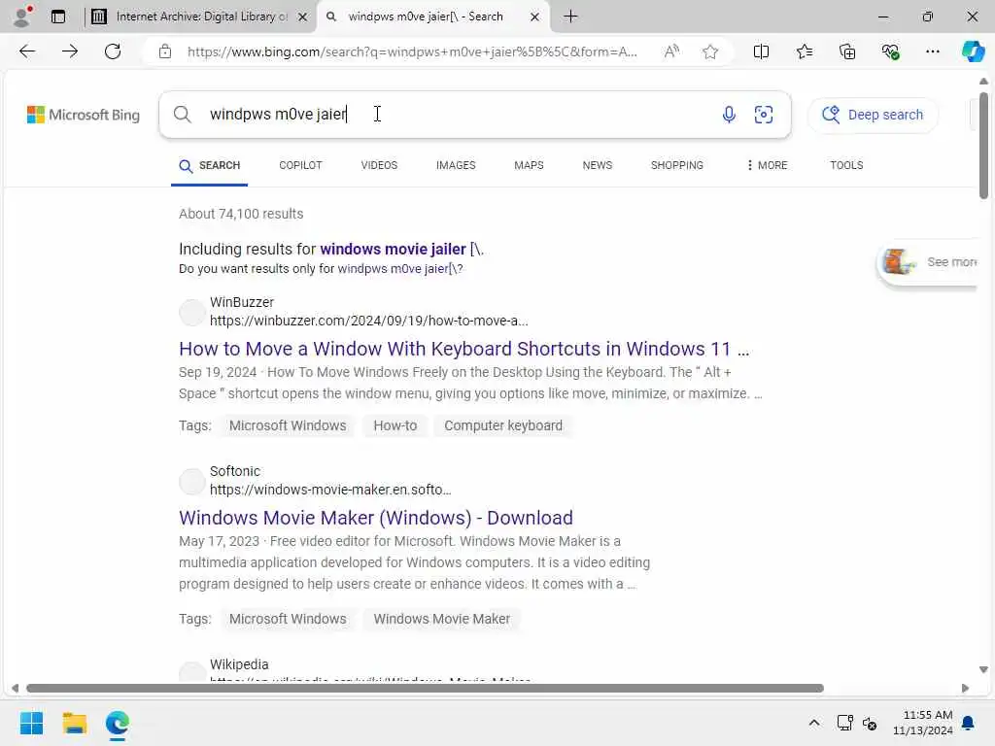
Task: Open the browser profile icon
Action: (22, 17)
